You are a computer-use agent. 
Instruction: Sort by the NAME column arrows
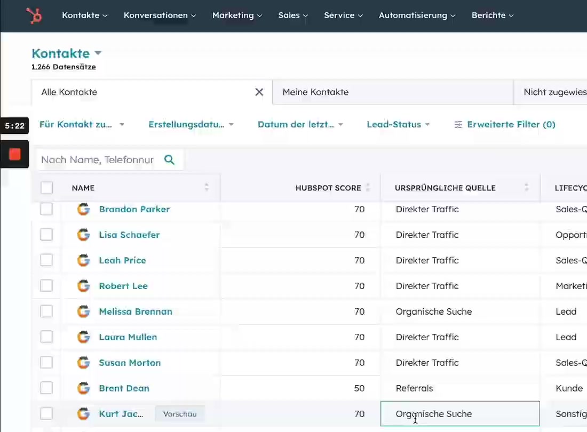(207, 188)
